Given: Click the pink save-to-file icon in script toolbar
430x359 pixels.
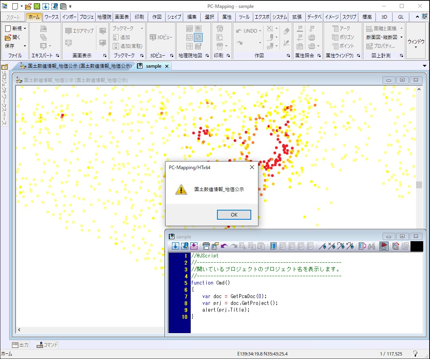Looking at the screenshot, I should click(194, 246).
